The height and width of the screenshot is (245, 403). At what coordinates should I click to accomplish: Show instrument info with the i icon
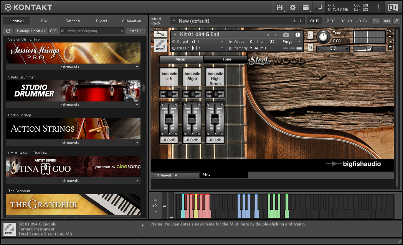coord(297,34)
